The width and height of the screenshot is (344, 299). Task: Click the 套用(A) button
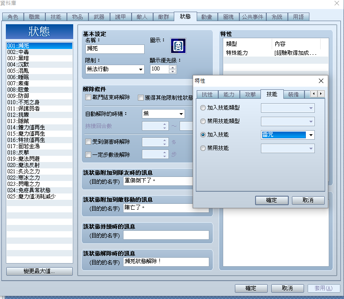(324, 288)
